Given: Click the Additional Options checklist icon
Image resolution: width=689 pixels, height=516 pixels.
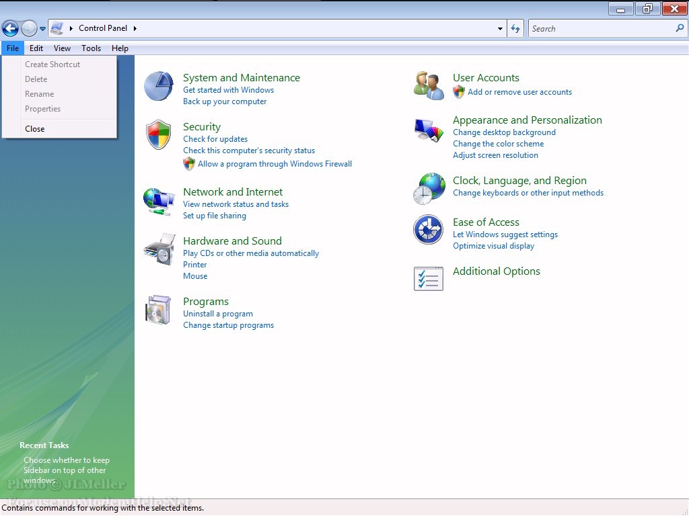Looking at the screenshot, I should tap(429, 279).
